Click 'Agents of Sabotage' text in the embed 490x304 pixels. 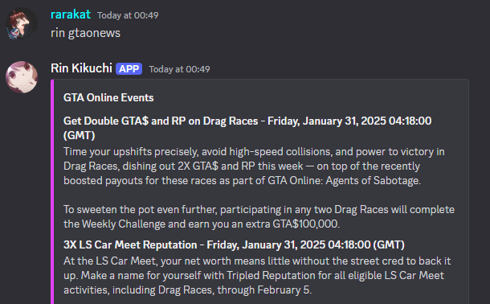click(374, 181)
